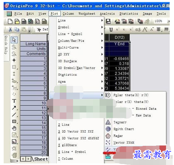Choose recent 6 Line + Symbol

coord(77,152)
